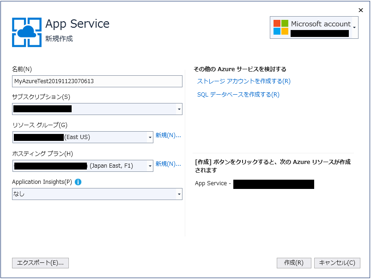371x279 pixels.
Task: Click the 名前 text field
Action: (97, 81)
